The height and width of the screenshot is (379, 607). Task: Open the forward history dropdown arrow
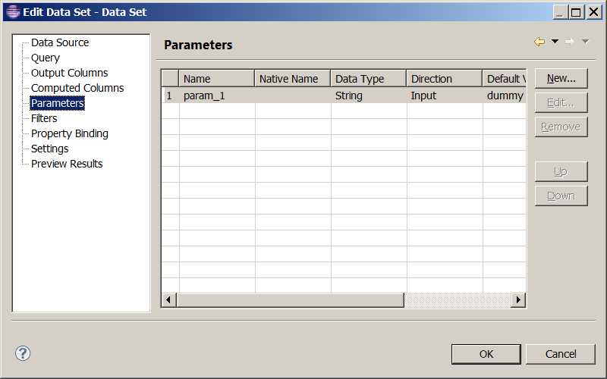pos(585,42)
